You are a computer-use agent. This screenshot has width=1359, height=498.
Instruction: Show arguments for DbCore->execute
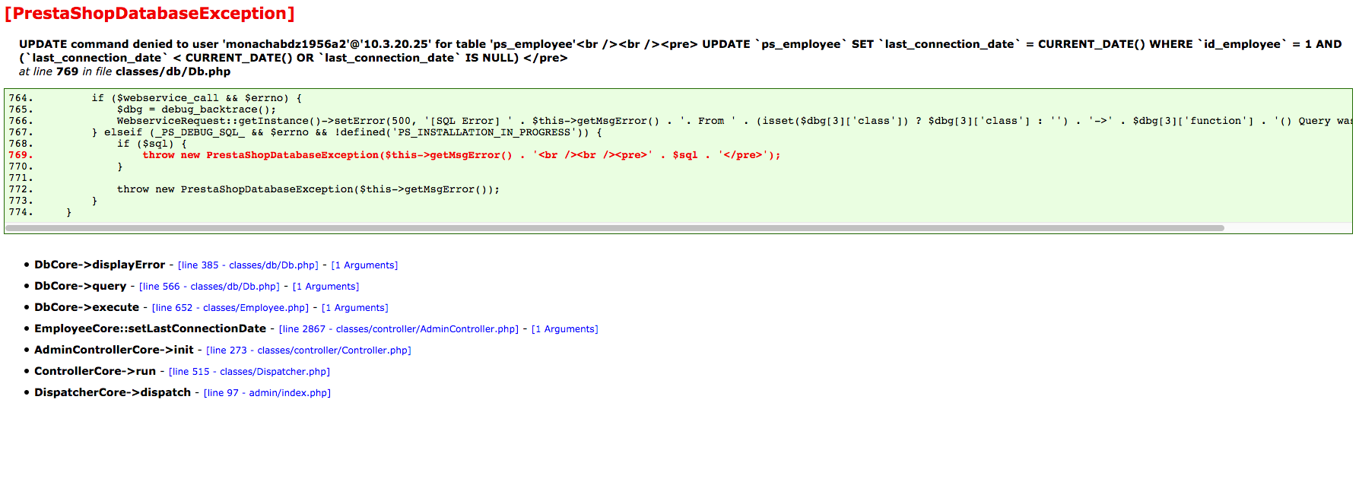pyautogui.click(x=354, y=308)
